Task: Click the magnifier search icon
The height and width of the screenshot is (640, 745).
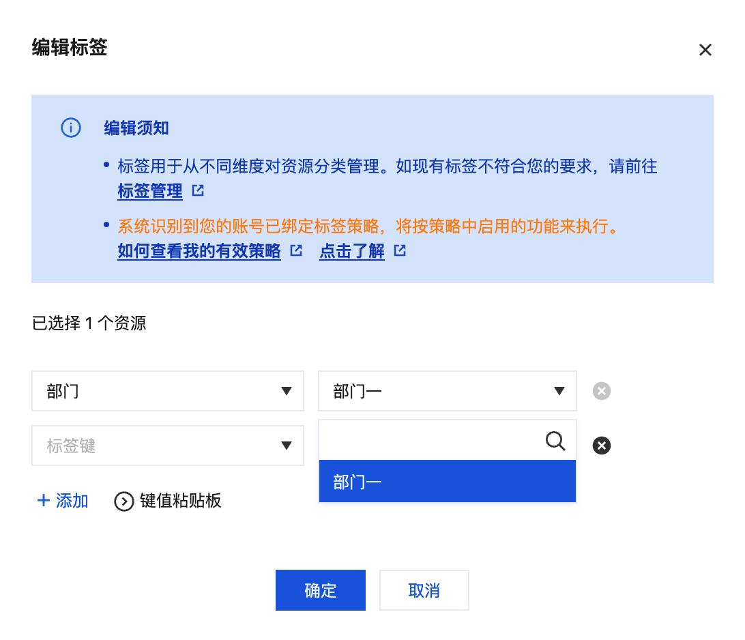Action: (x=555, y=441)
